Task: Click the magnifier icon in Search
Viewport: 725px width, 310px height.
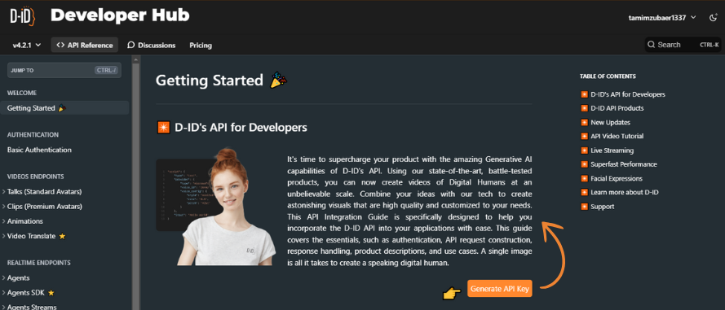Action: [x=651, y=45]
